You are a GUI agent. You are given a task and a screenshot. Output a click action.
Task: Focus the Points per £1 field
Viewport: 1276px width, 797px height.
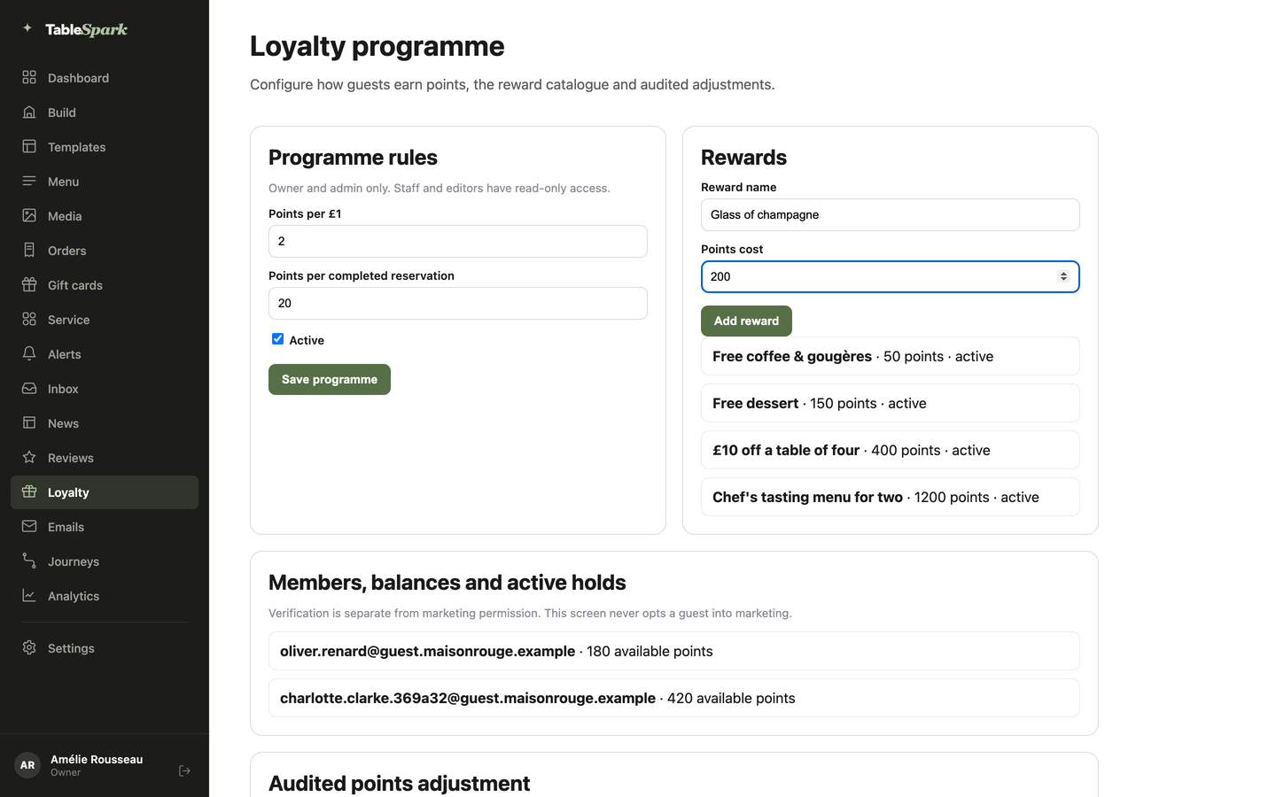coord(458,241)
